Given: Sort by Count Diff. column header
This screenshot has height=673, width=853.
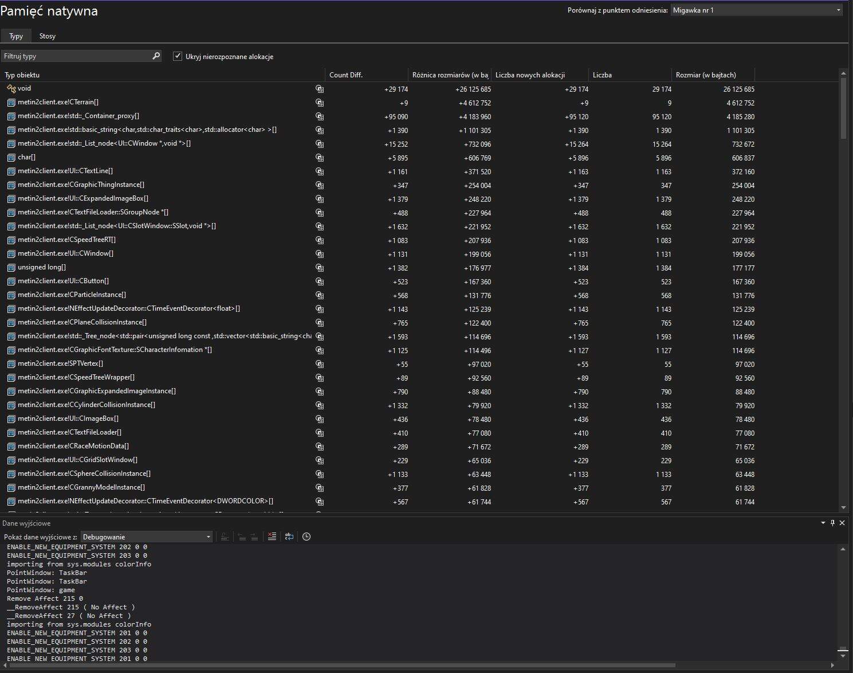Looking at the screenshot, I should (x=367, y=75).
